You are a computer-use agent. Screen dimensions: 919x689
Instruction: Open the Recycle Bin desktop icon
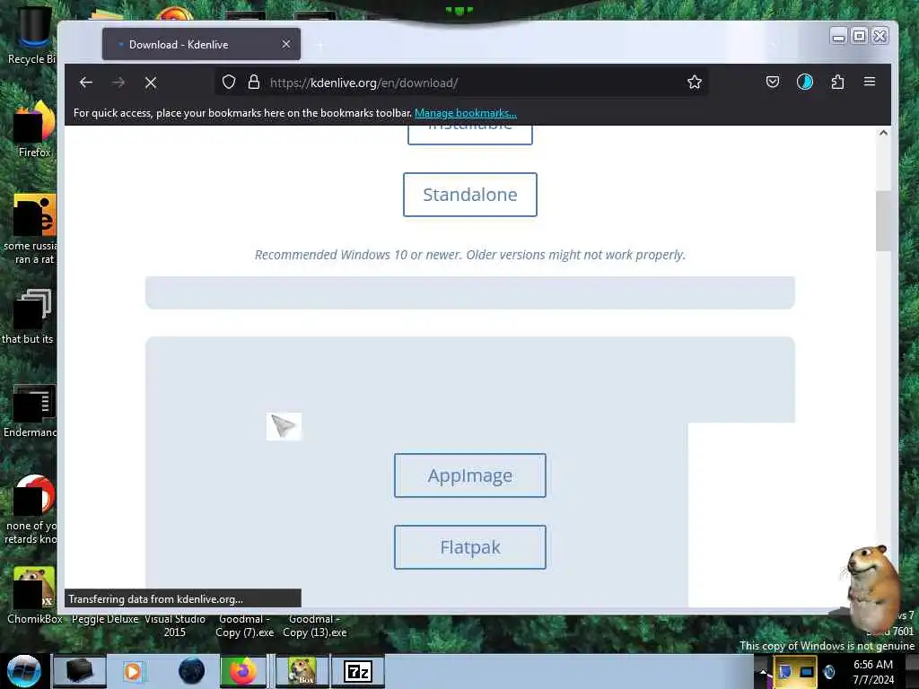pyautogui.click(x=31, y=35)
